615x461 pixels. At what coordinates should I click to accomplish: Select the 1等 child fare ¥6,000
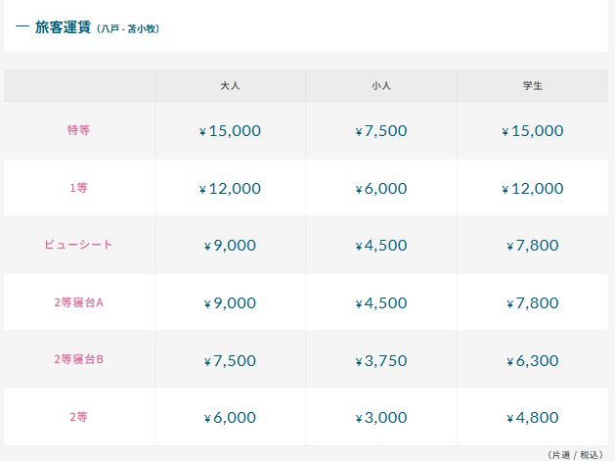tap(381, 189)
